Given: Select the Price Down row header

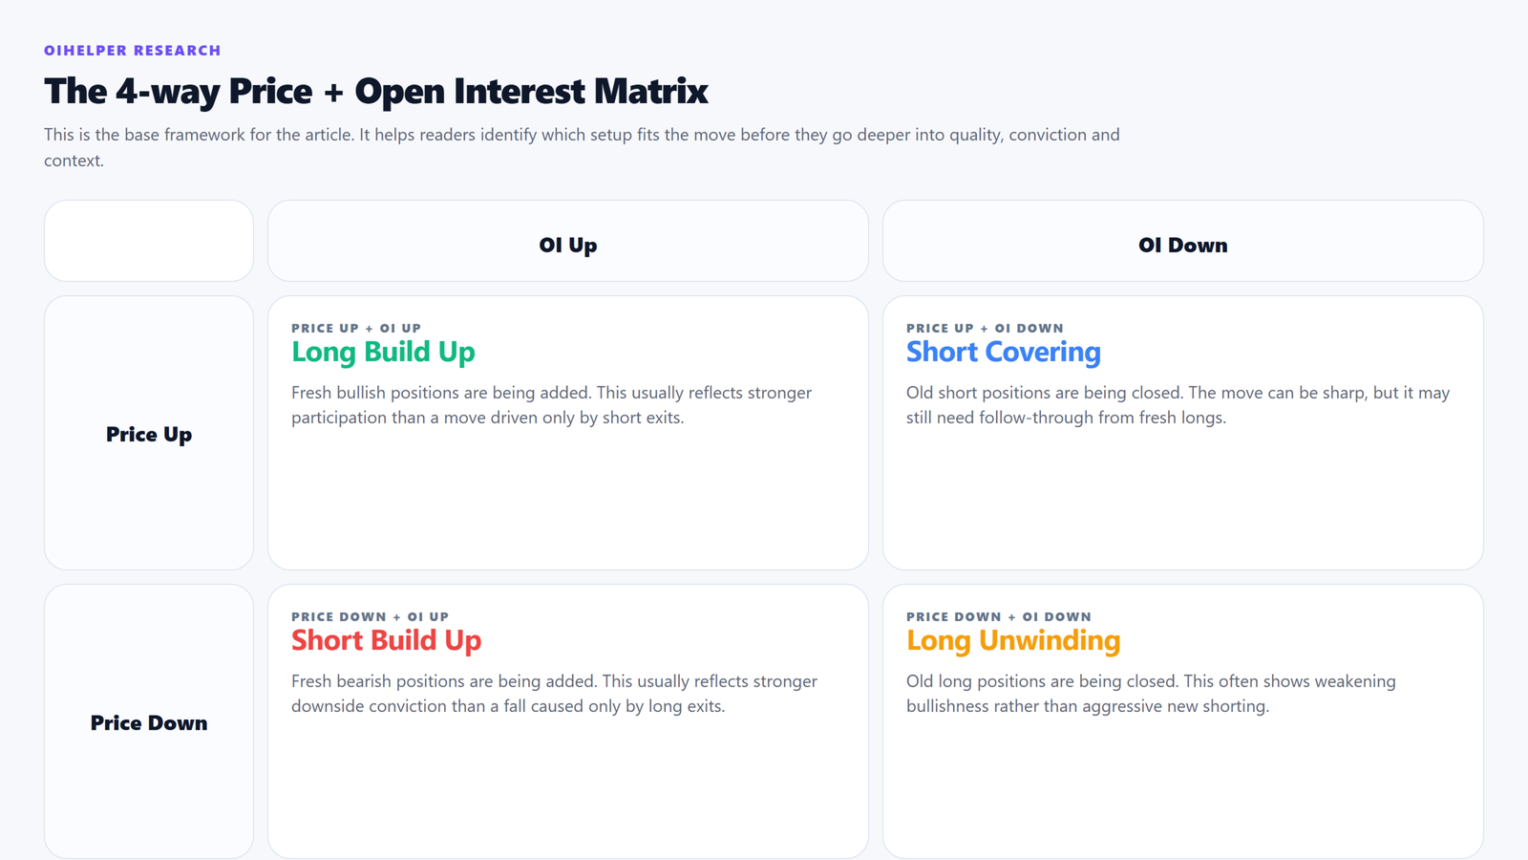Looking at the screenshot, I should 149,723.
